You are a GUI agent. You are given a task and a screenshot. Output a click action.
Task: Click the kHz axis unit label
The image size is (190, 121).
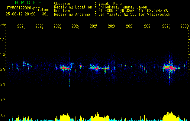(x=3, y=25)
